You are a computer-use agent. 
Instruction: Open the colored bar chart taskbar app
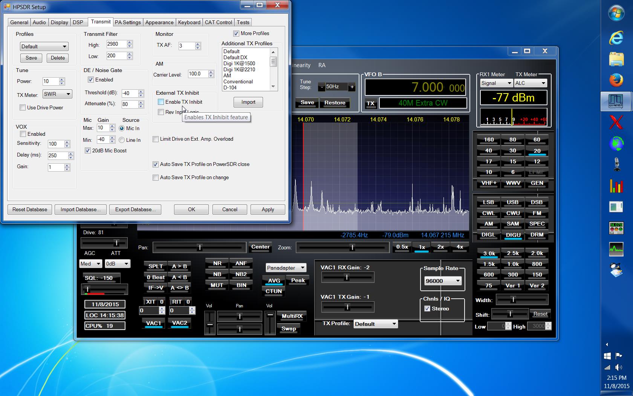616,186
